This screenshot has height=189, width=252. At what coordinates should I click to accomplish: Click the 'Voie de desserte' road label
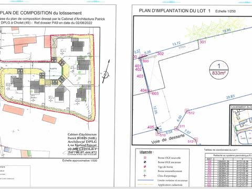click(x=168, y=139)
